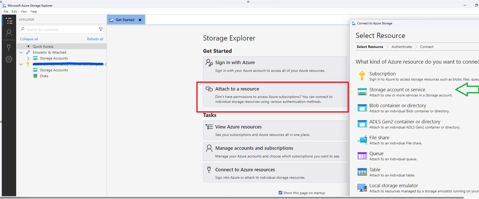Open Settings gear icon in sidebar
The image size is (479, 199).
(x=9, y=59)
